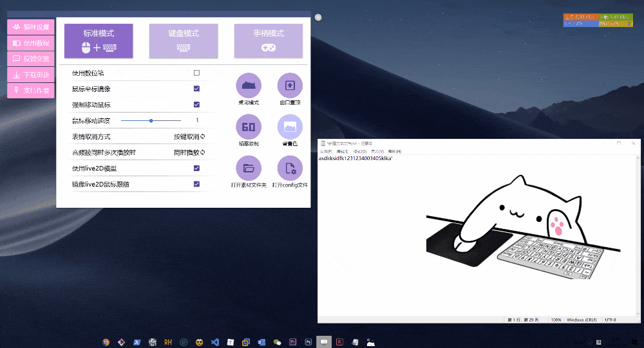Open the 帧率限制 frame rate limit icon
The width and height of the screenshot is (644, 348).
pos(249,127)
